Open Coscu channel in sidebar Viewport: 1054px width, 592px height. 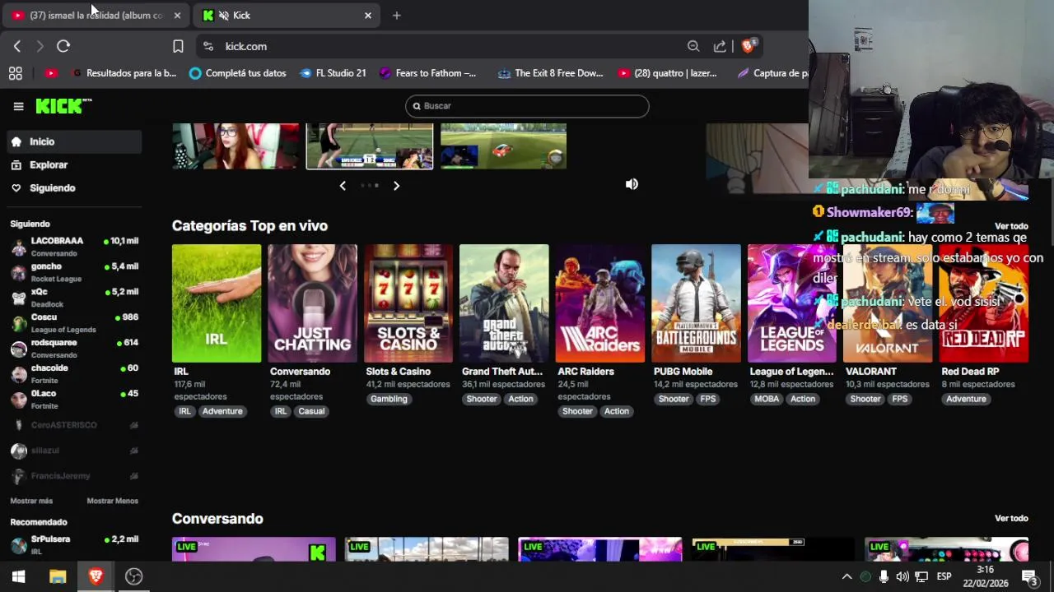(74, 323)
